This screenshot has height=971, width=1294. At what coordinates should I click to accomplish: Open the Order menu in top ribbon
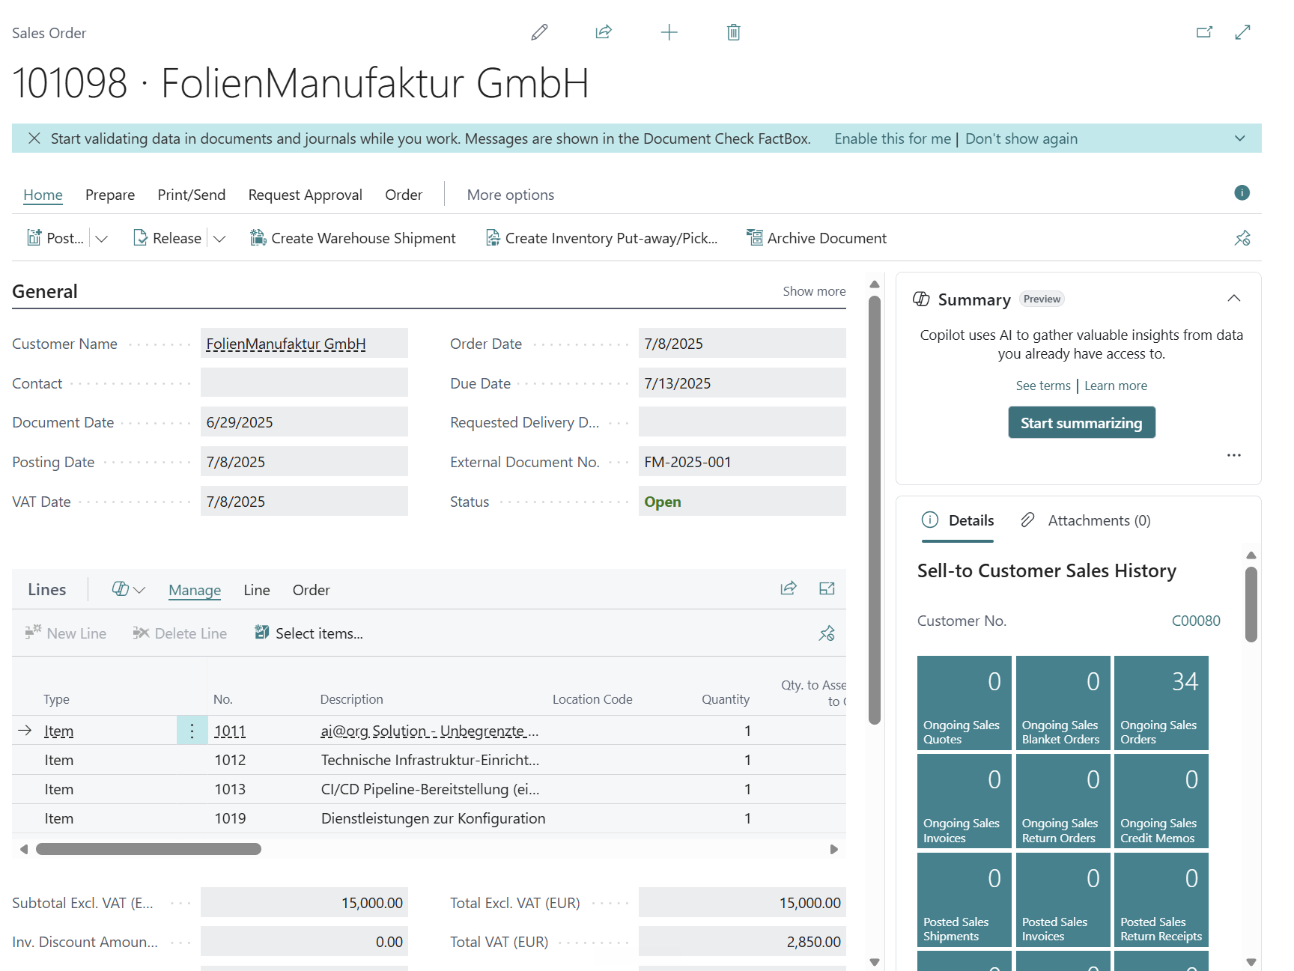point(404,195)
